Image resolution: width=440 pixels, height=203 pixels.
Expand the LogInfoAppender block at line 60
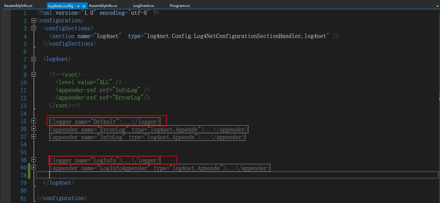[x=34, y=167]
